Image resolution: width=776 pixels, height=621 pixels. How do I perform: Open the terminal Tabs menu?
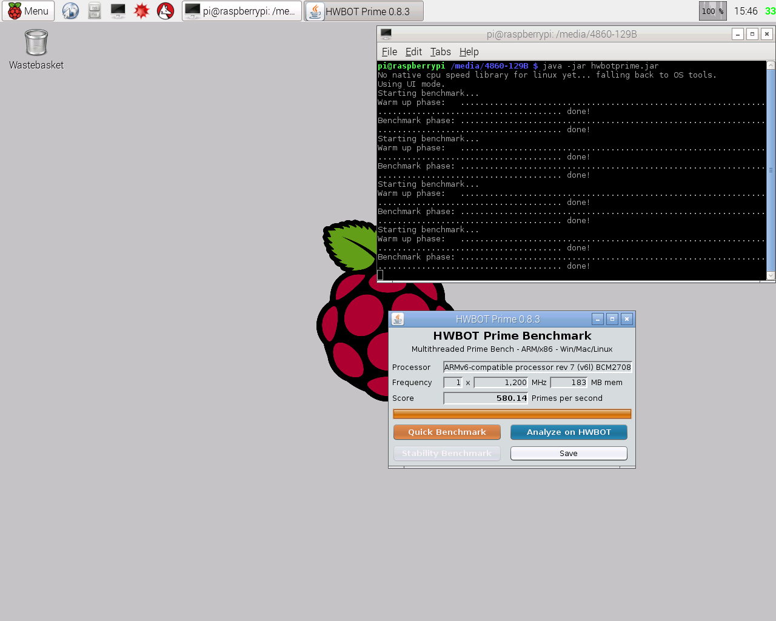tap(441, 52)
